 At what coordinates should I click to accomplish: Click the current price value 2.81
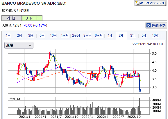click(x=18, y=25)
